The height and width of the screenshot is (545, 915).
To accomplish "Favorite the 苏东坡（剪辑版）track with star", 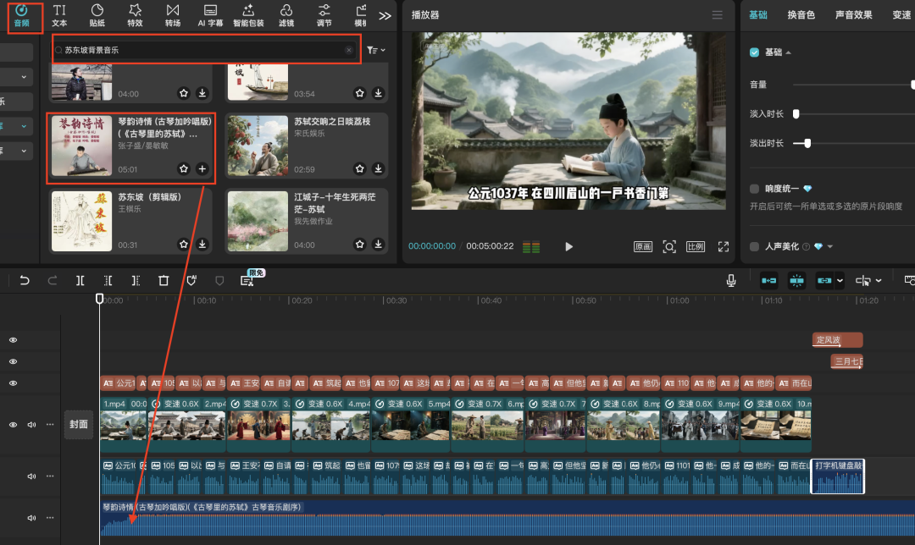I will (184, 244).
